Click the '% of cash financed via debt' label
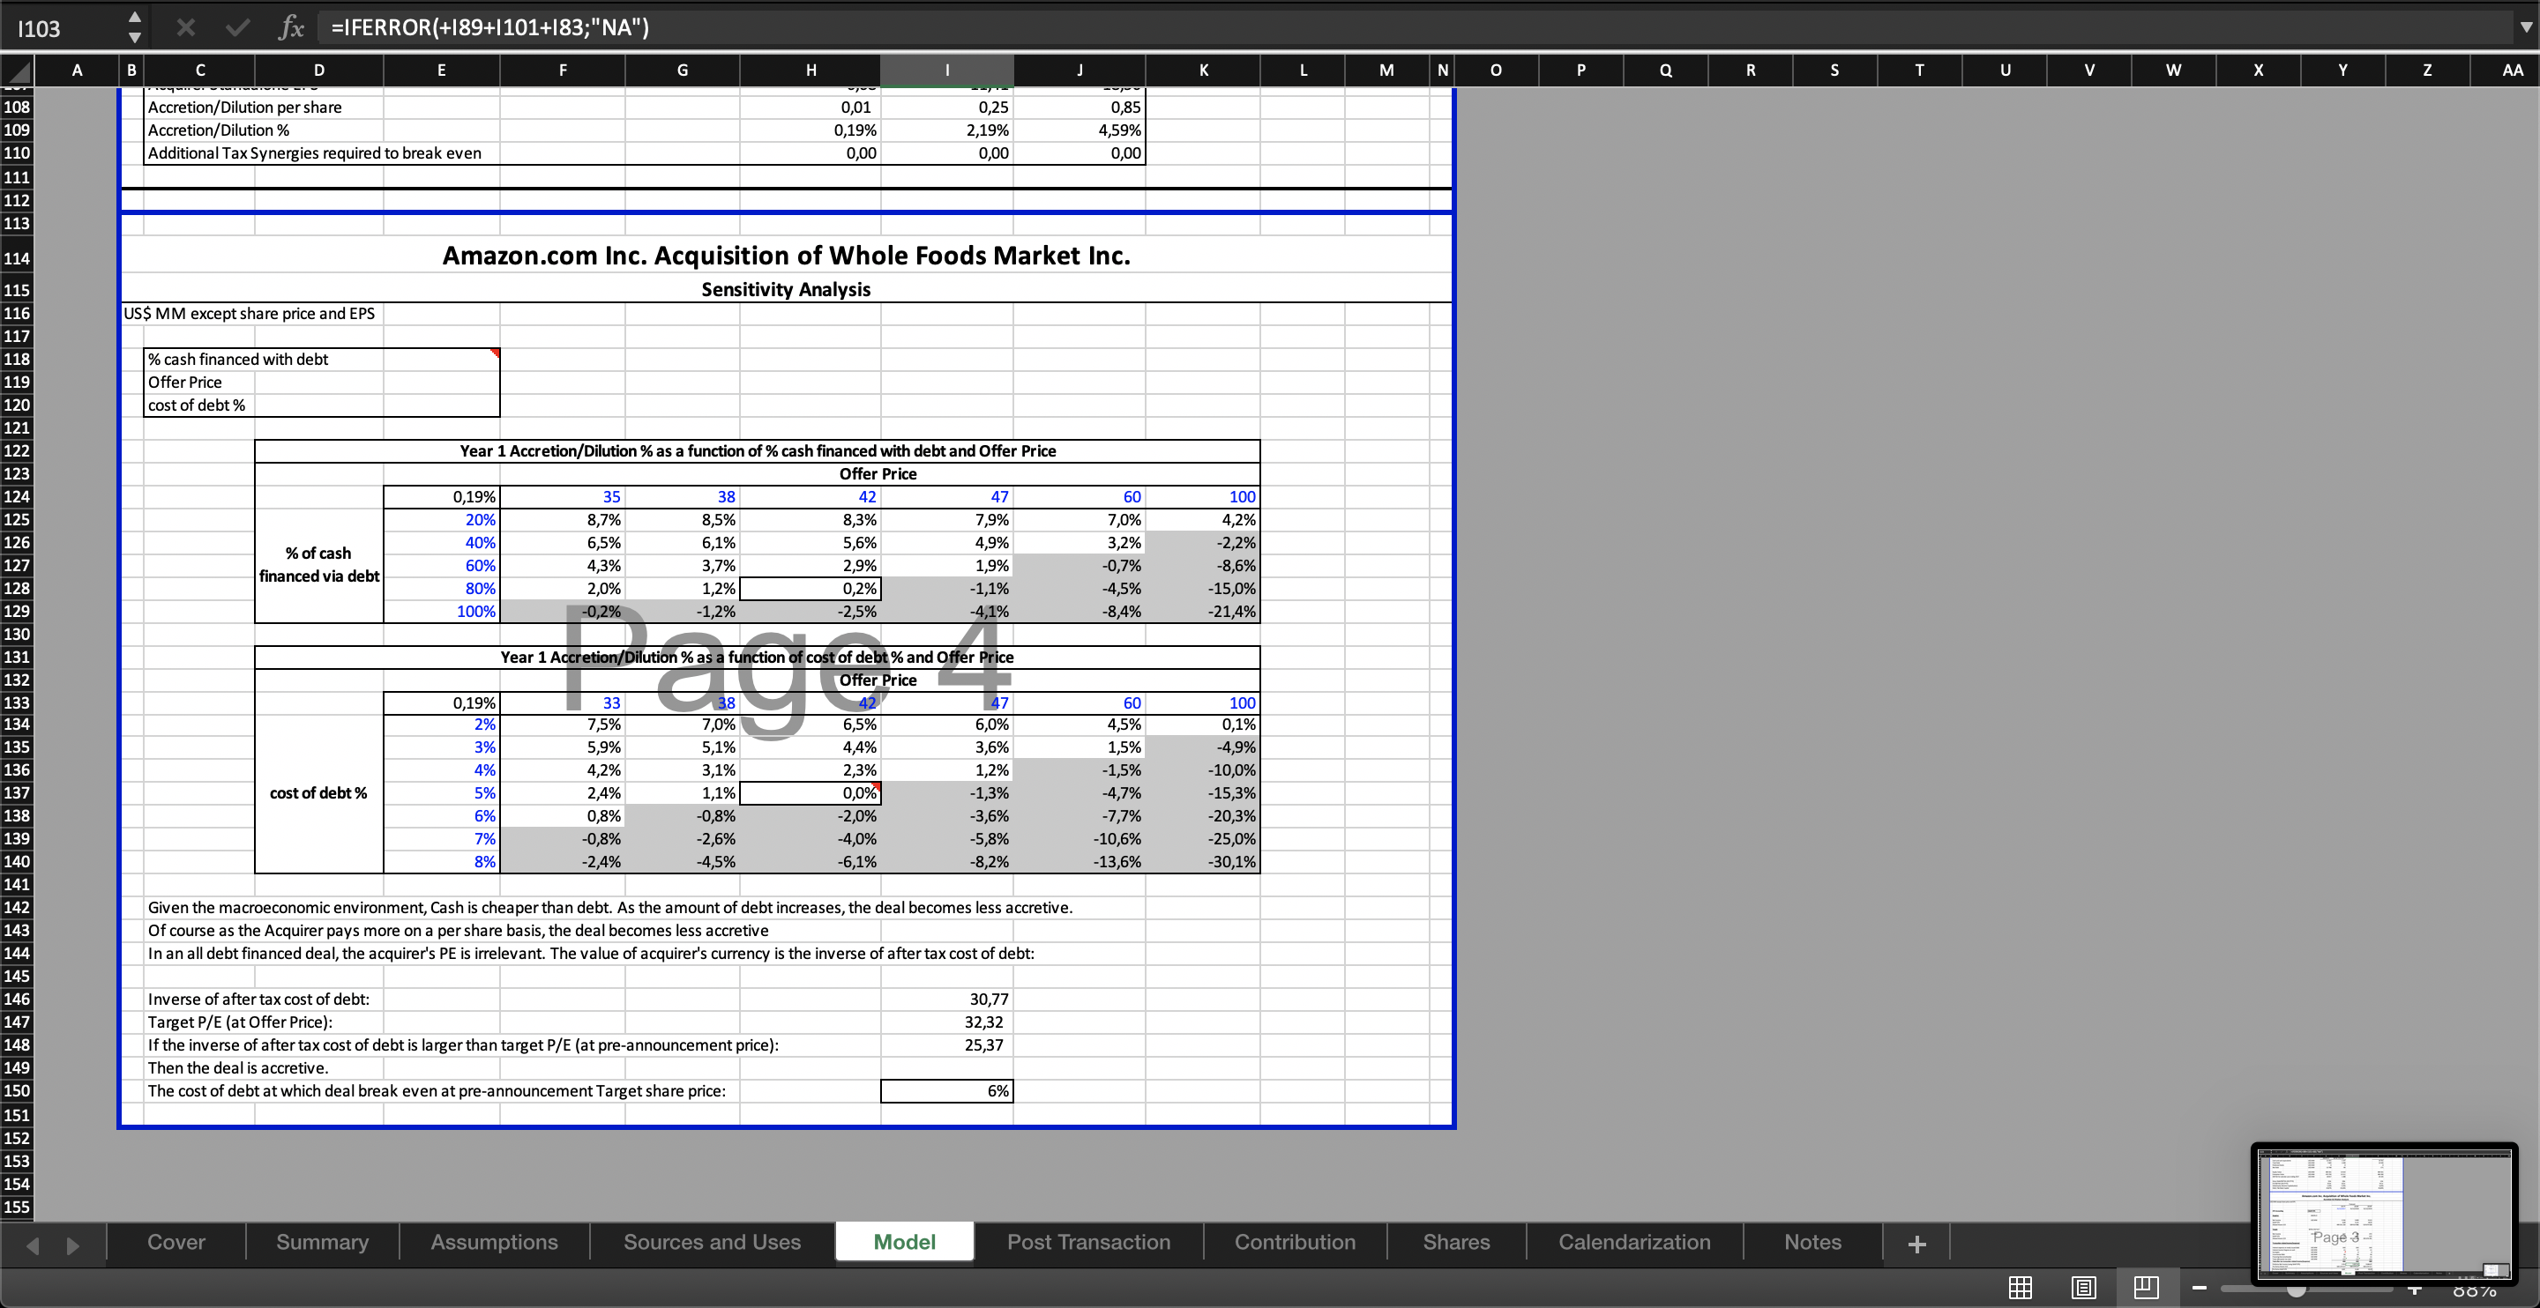The width and height of the screenshot is (2540, 1308). click(318, 565)
